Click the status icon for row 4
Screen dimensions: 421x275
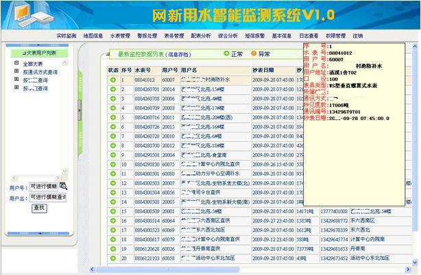[113, 108]
